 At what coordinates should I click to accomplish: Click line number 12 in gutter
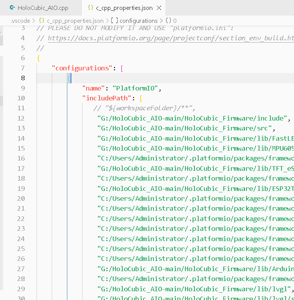click(21, 118)
